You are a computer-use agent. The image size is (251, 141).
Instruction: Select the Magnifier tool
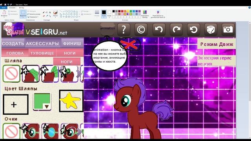tap(50, 16)
